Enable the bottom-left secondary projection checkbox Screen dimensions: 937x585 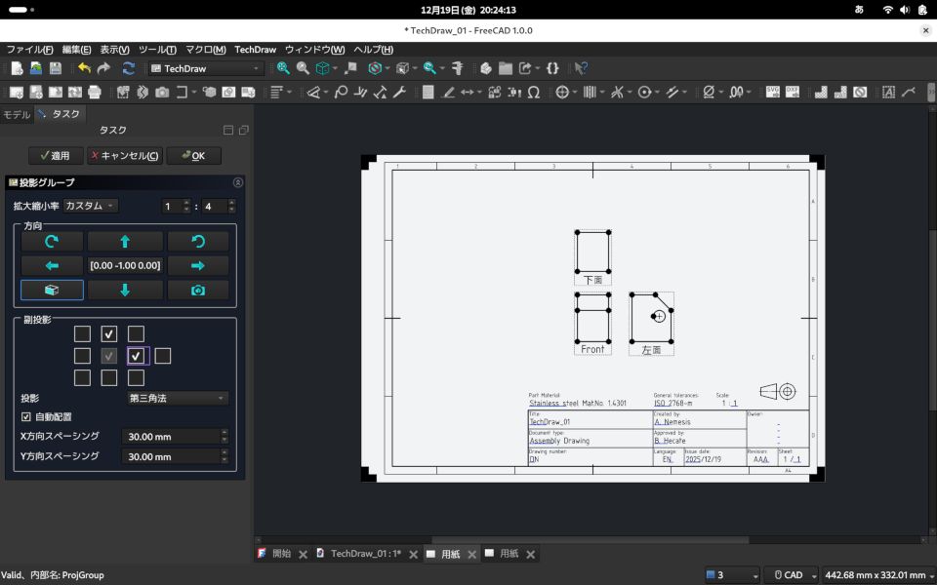pyautogui.click(x=82, y=377)
